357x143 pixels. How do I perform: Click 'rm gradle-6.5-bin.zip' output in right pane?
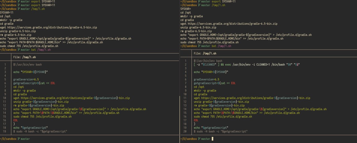point(196,31)
